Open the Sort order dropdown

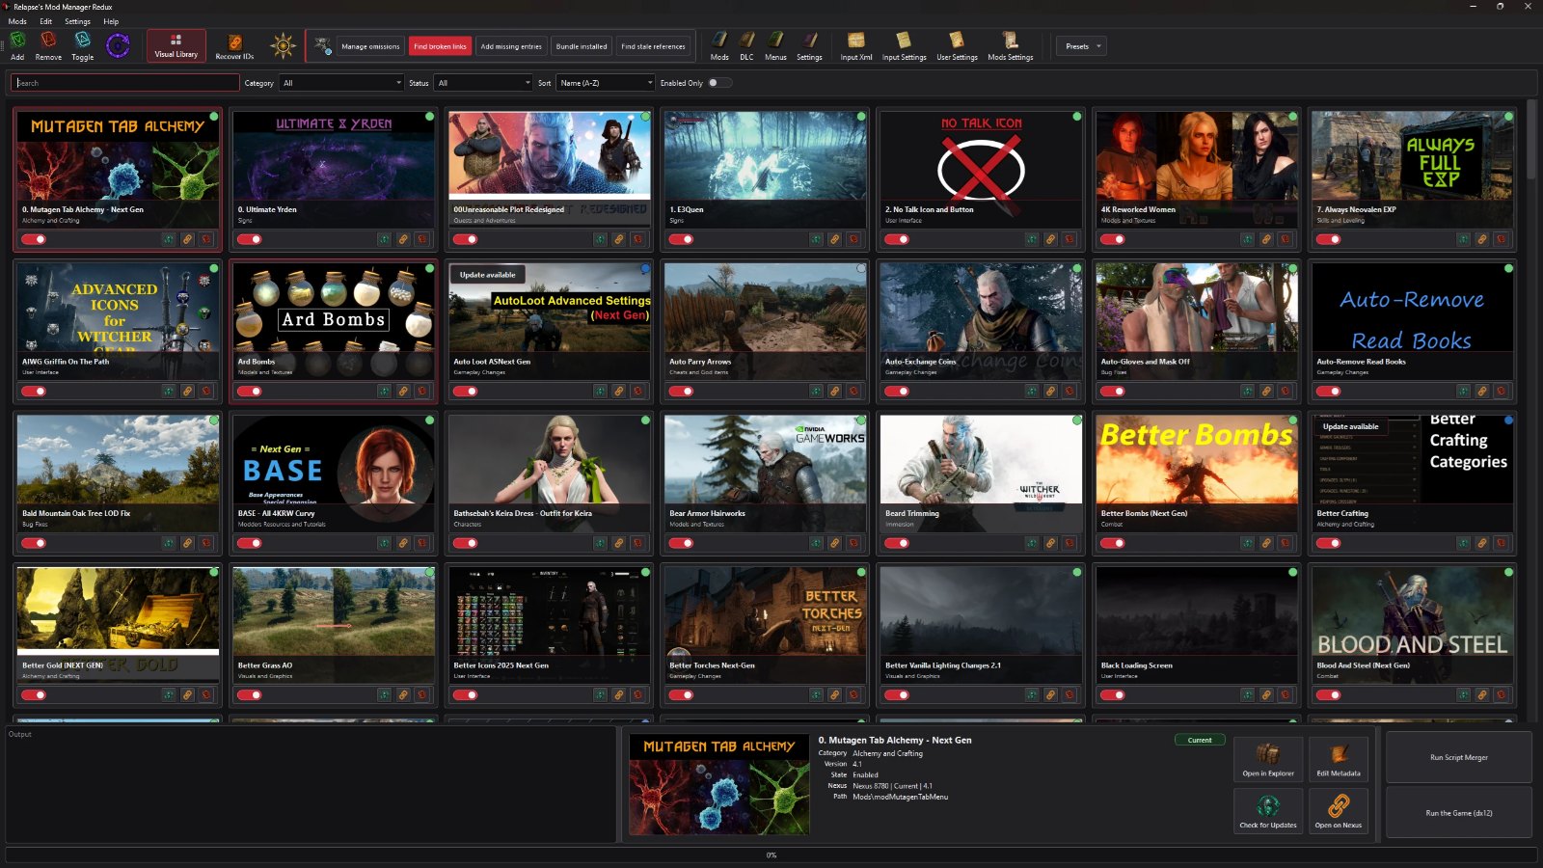click(x=606, y=83)
